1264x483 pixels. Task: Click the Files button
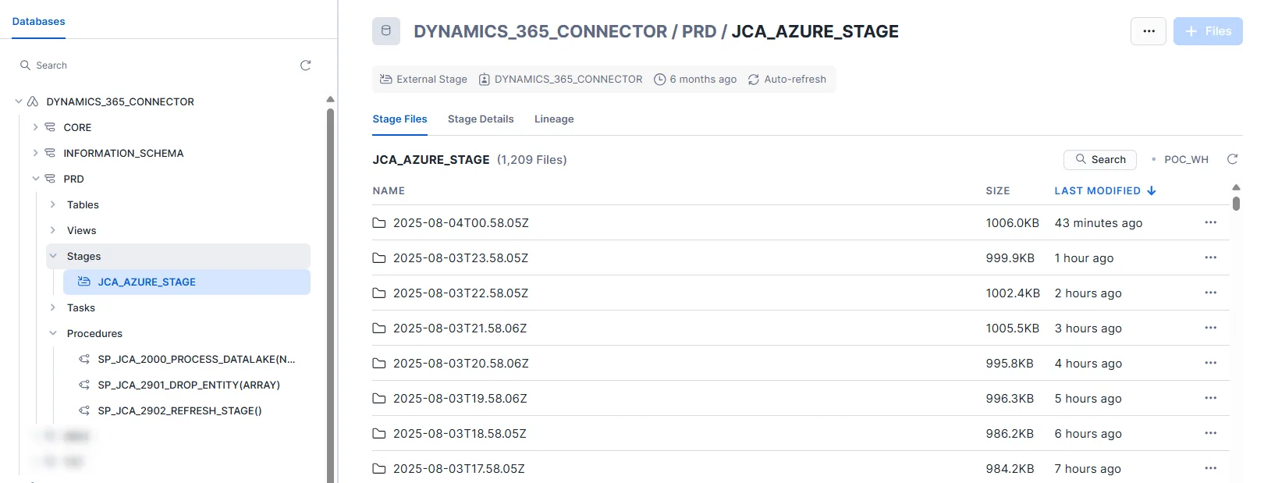coord(1207,31)
